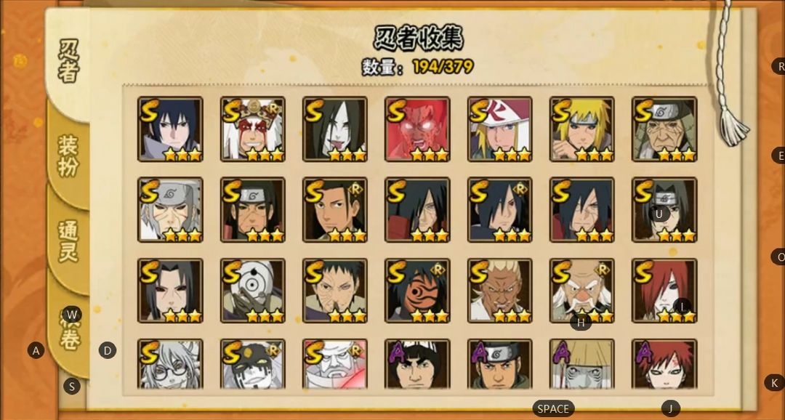
Task: Click the A key overlay icon
Action: click(x=36, y=350)
